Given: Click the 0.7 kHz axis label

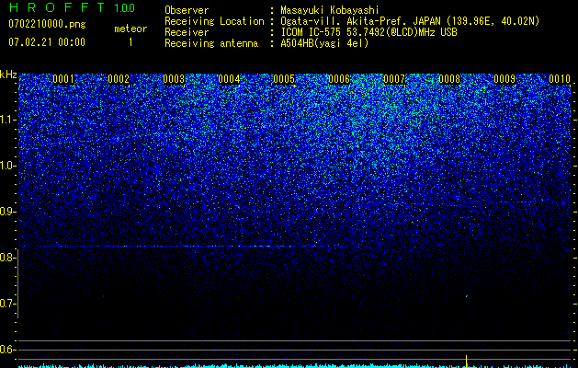Looking at the screenshot, I should pyautogui.click(x=7, y=304).
